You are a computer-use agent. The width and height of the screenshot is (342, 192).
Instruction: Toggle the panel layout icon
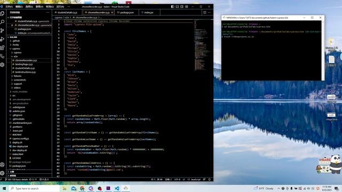click(x=177, y=7)
